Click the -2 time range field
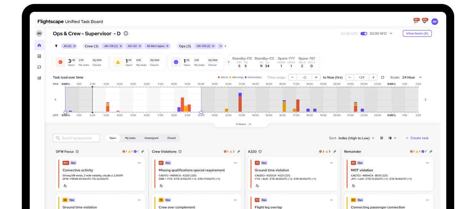Viewport: 476px width, 209px height. (304, 77)
